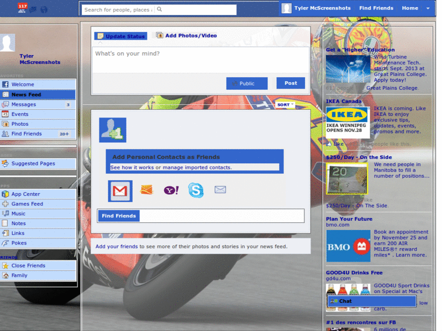Image resolution: width=442 pixels, height=331 pixels.
Task: Click the blue Find Friends button
Action: 119,216
